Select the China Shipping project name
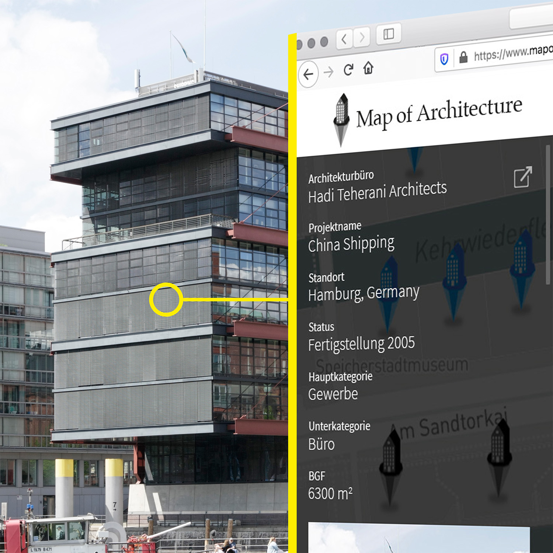Image resolution: width=553 pixels, height=553 pixels. [351, 244]
